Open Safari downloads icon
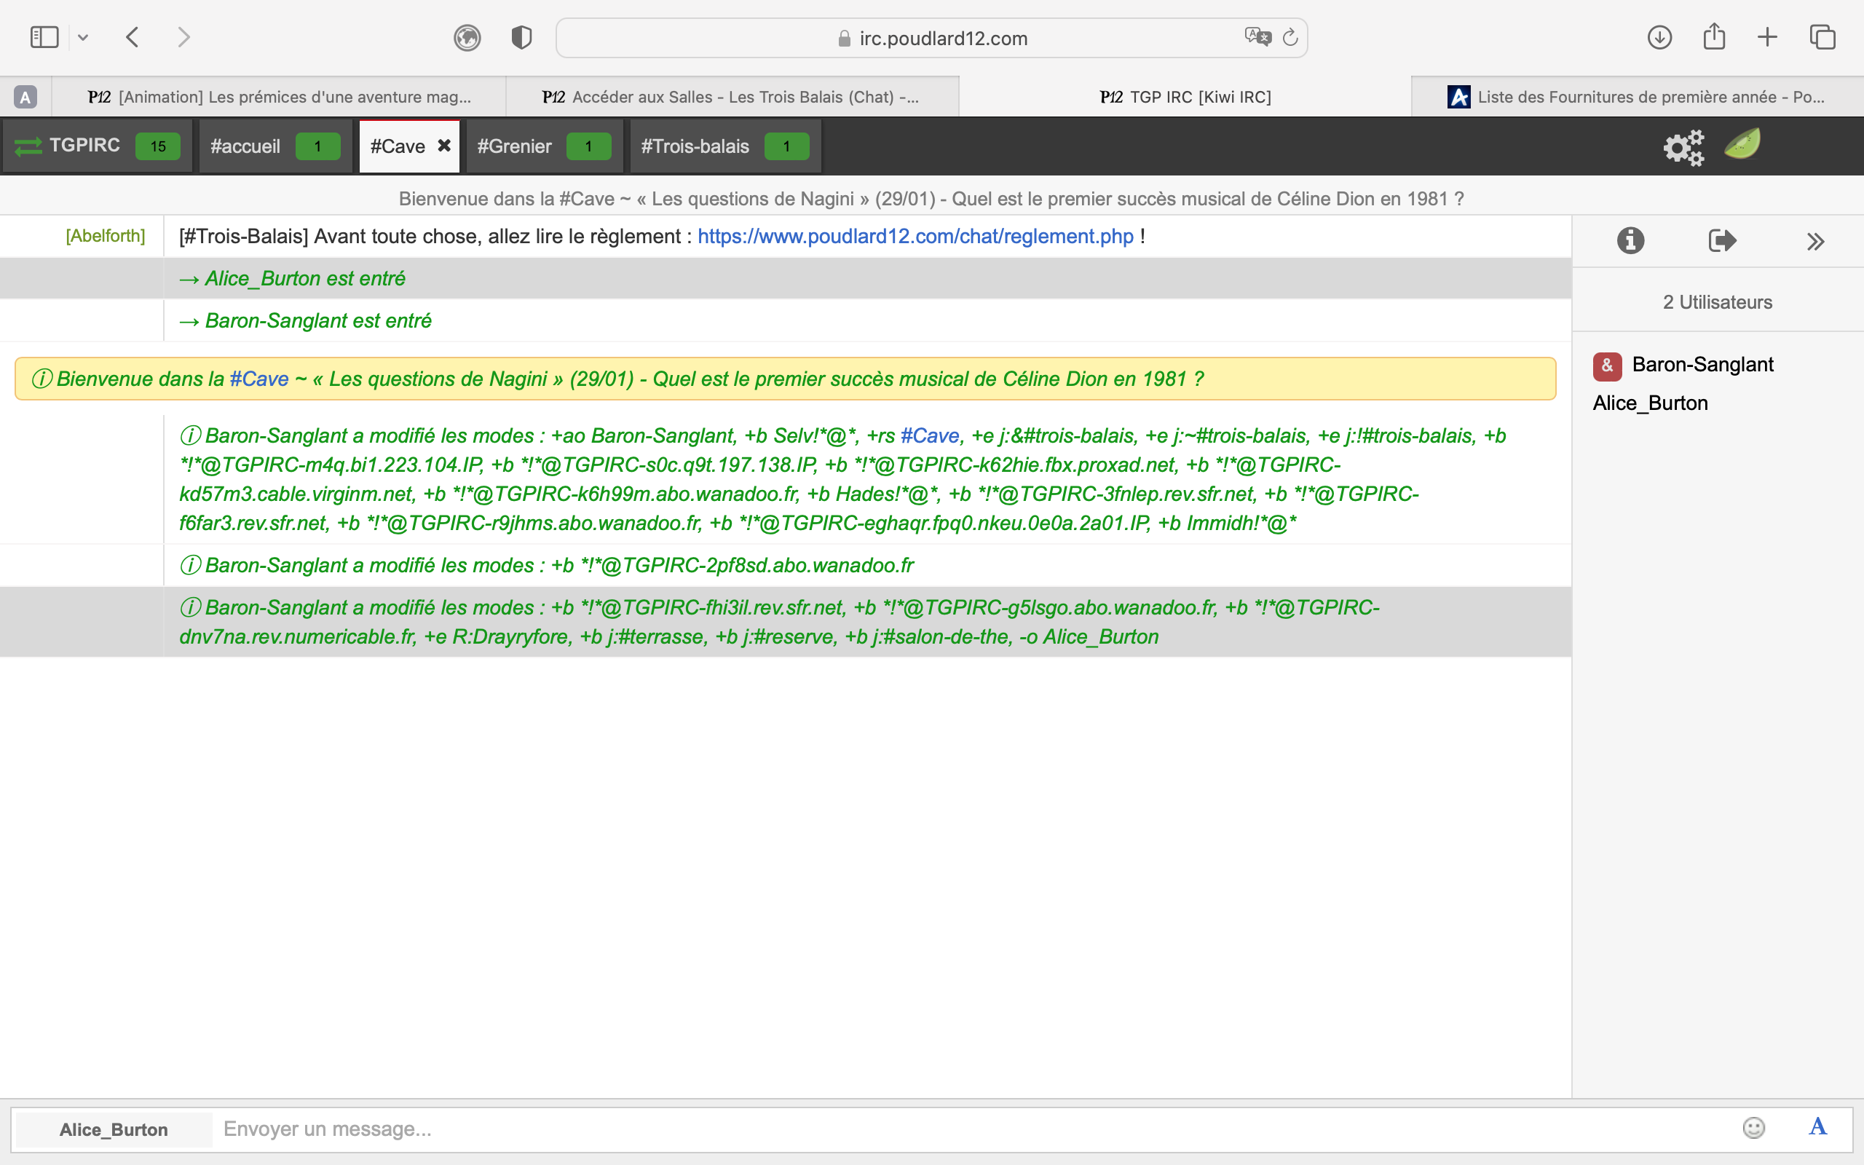 tap(1659, 37)
